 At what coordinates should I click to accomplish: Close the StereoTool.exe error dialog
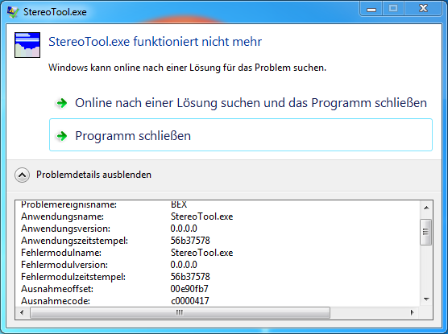point(423,9)
